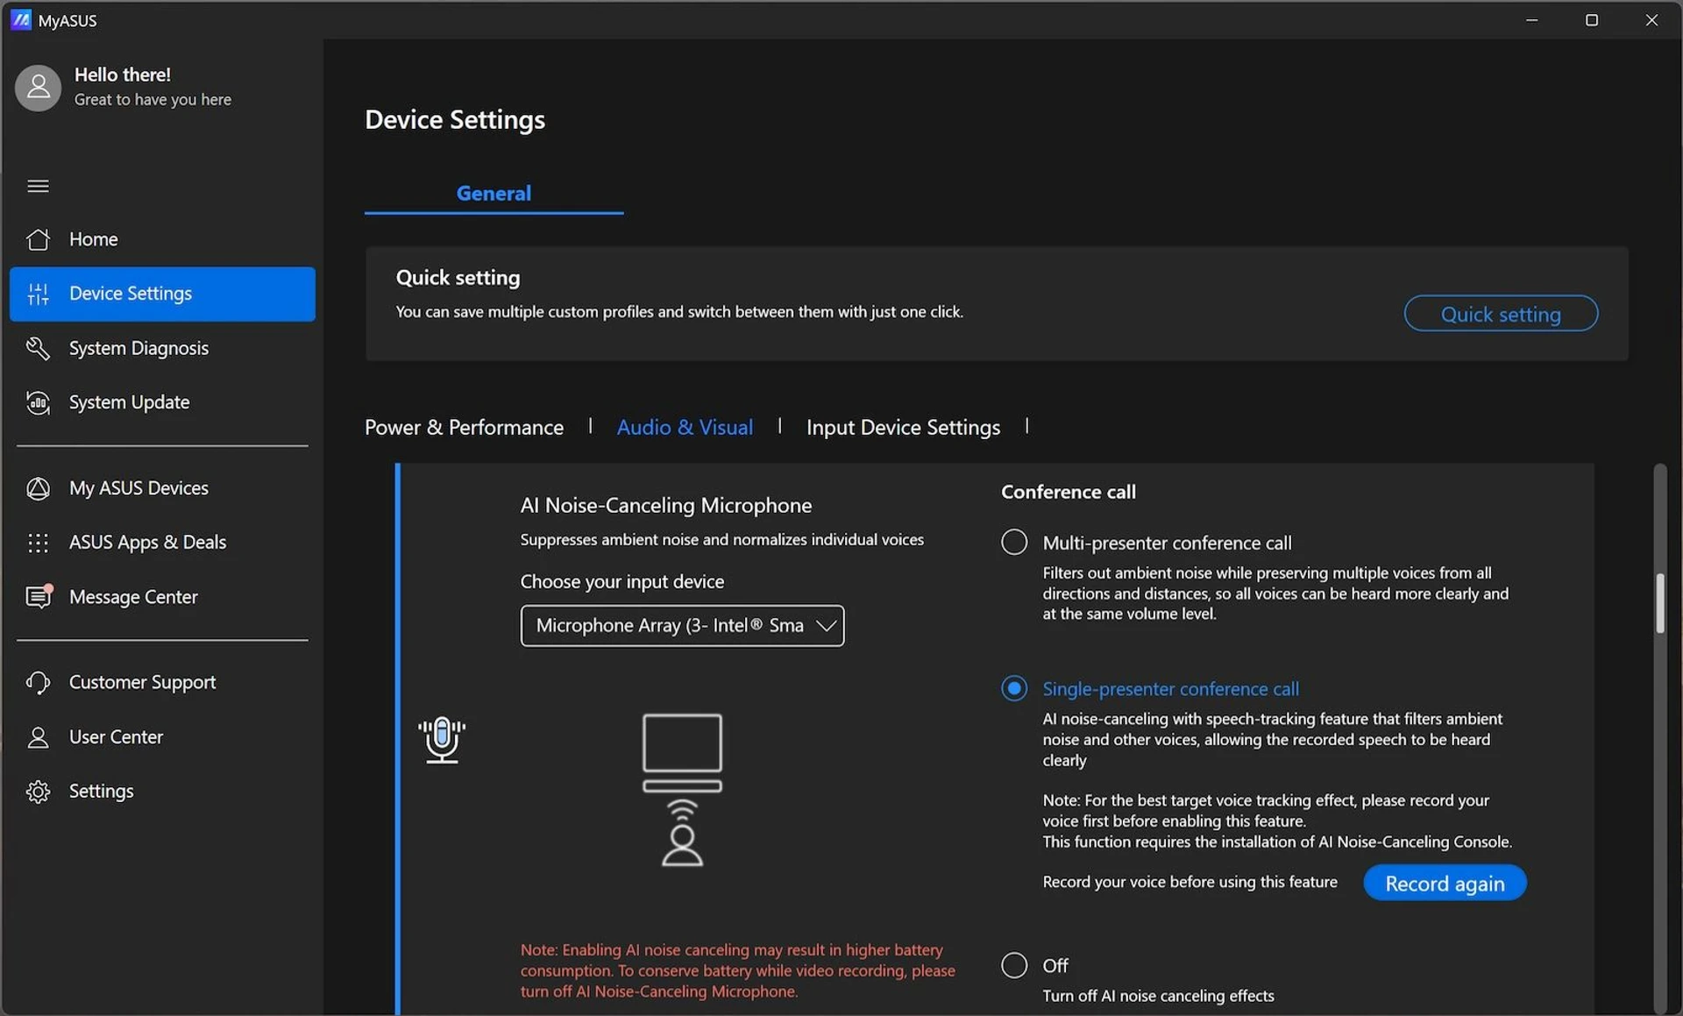Open Customer Support page
This screenshot has width=1683, height=1016.
click(x=162, y=682)
